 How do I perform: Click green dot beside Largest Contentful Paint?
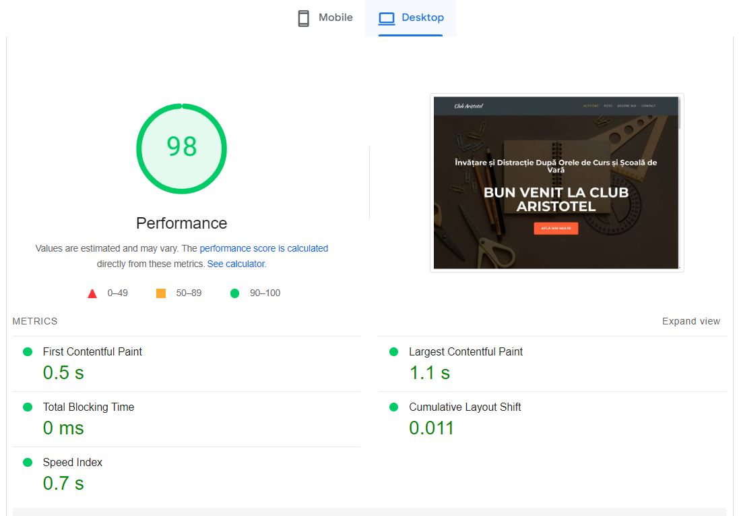(x=394, y=352)
